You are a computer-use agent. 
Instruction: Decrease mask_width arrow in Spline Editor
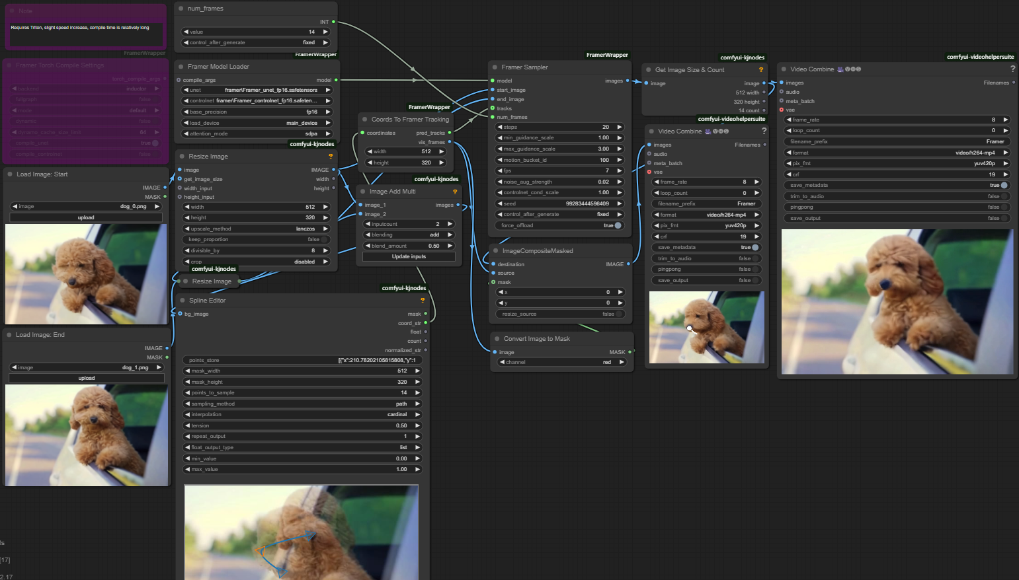(188, 371)
